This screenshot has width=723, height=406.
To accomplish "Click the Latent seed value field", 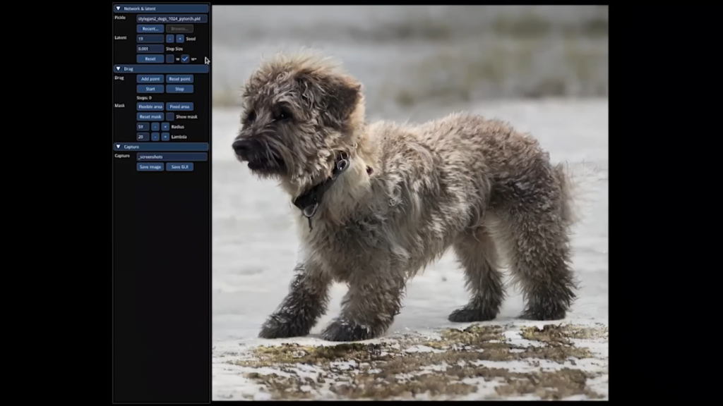I will click(150, 39).
